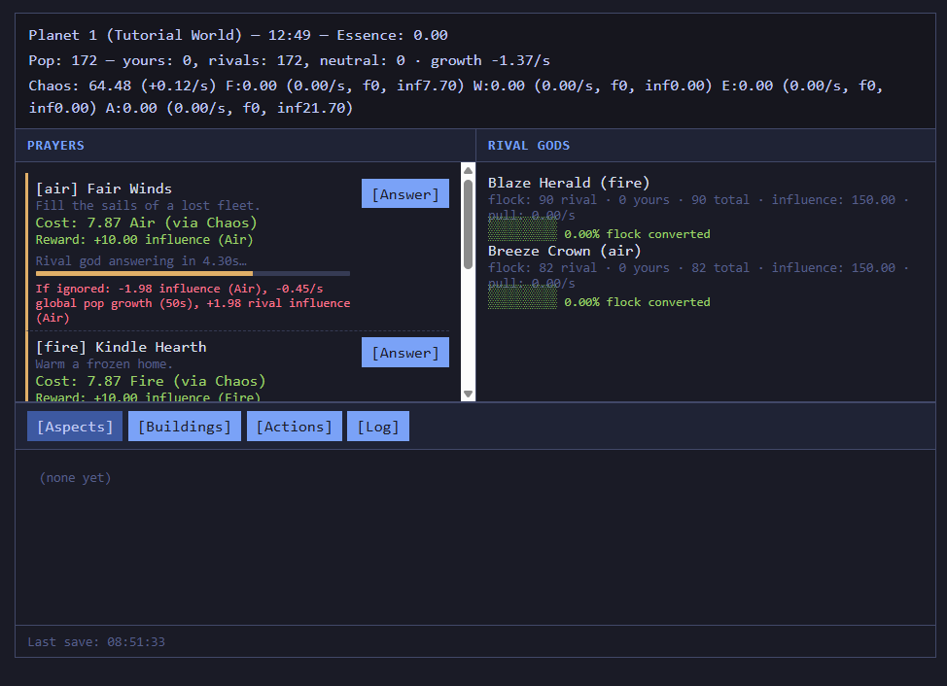The image size is (947, 686).
Task: Click the RIVAL GODS panel header
Action: coord(706,146)
